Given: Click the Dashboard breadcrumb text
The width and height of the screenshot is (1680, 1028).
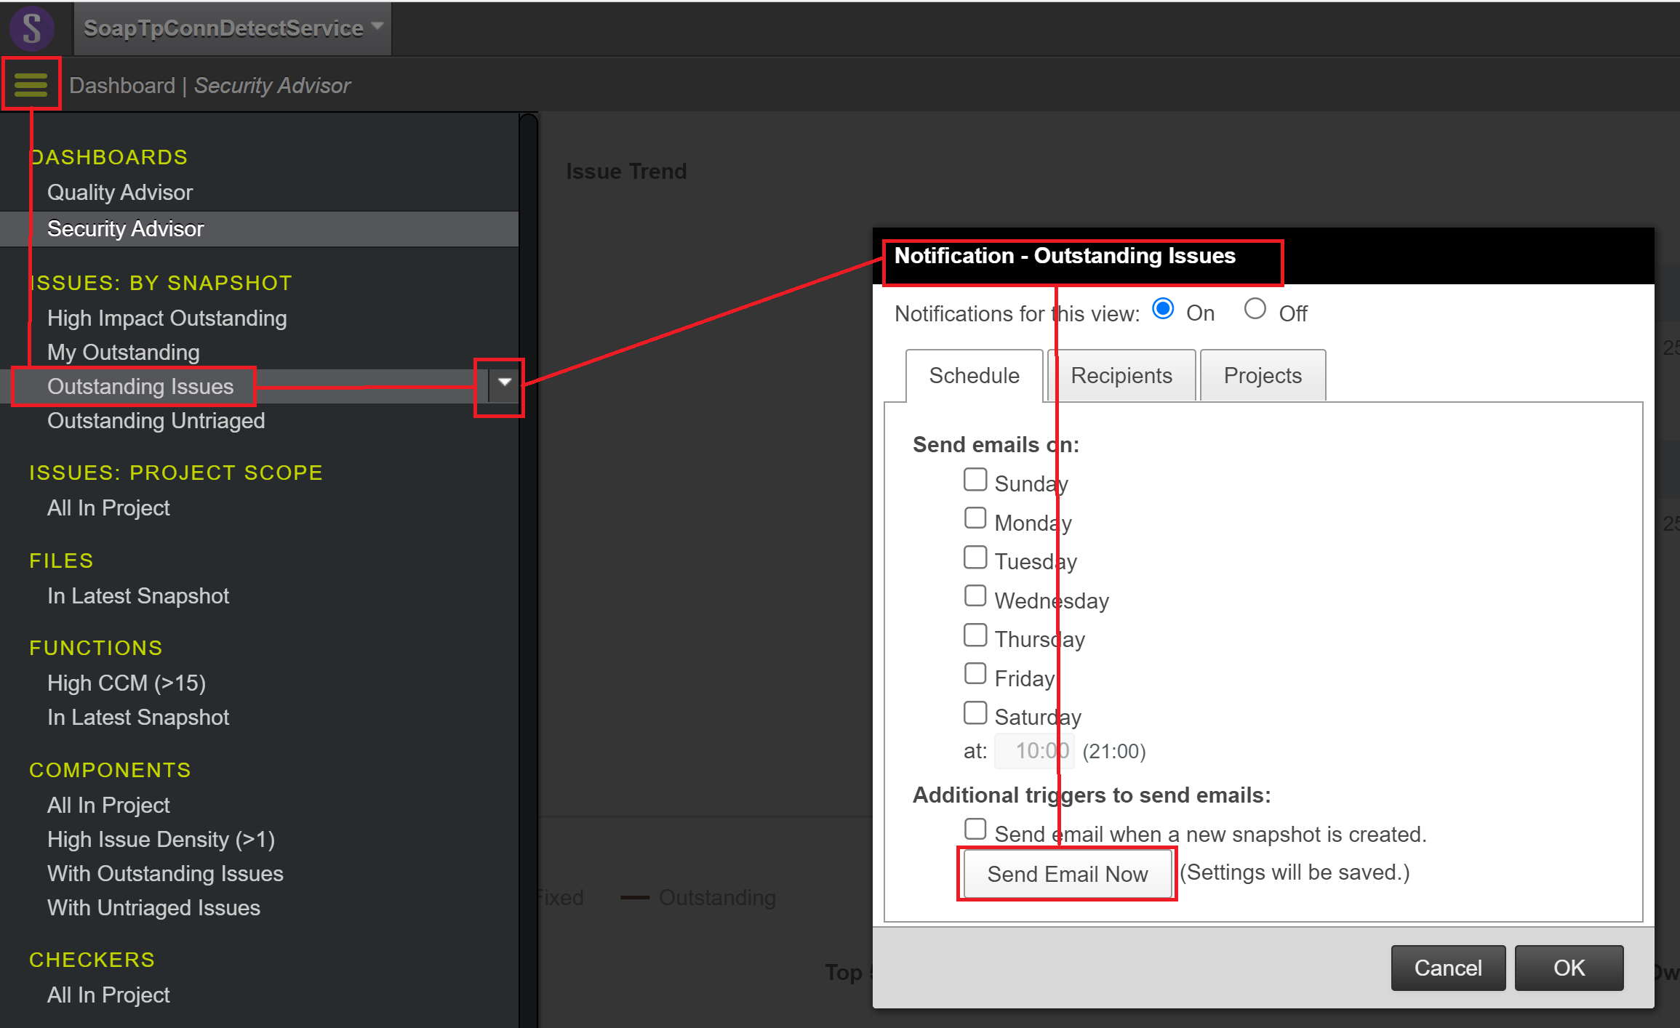Looking at the screenshot, I should [122, 86].
